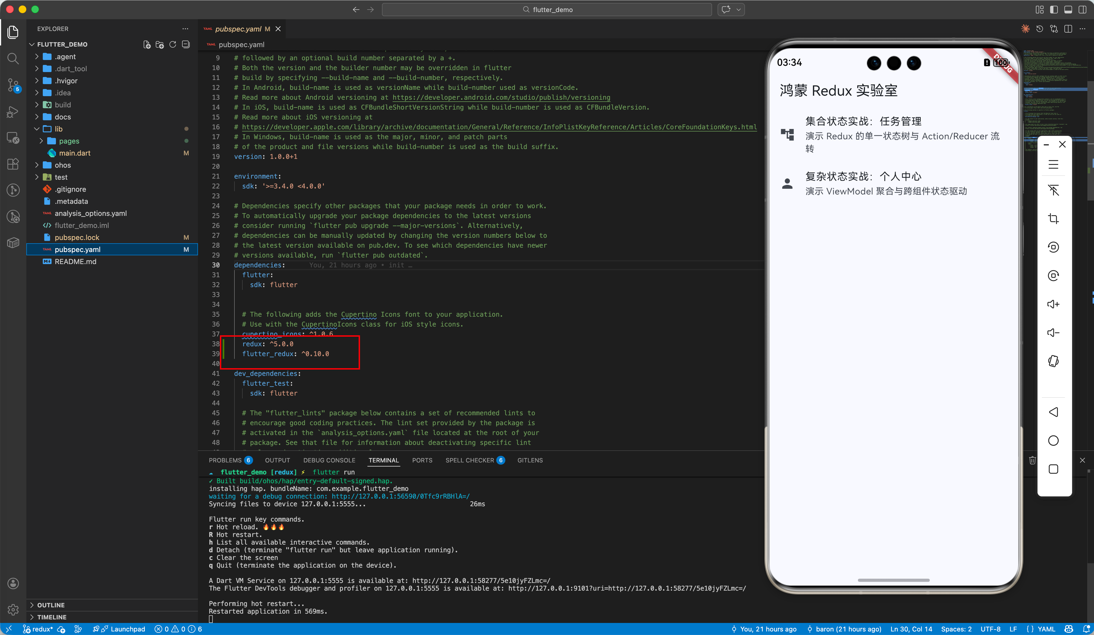1094x635 pixels.
Task: Expand the OUTLINE section
Action: point(50,605)
